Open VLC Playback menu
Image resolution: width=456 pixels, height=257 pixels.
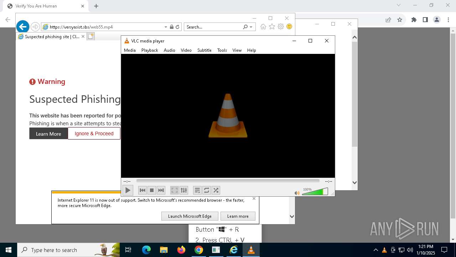[x=150, y=50]
